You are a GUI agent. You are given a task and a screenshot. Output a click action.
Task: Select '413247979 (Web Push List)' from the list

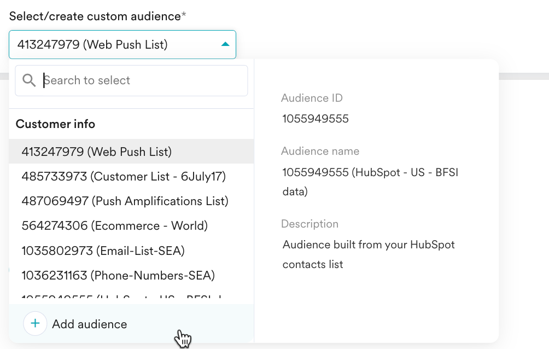click(97, 152)
